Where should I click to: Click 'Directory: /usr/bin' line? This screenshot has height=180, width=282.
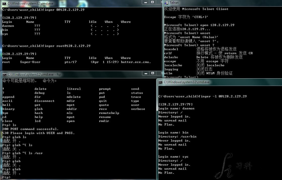point(177,137)
